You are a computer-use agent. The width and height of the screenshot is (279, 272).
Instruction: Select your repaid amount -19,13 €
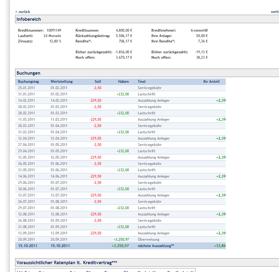201,52
